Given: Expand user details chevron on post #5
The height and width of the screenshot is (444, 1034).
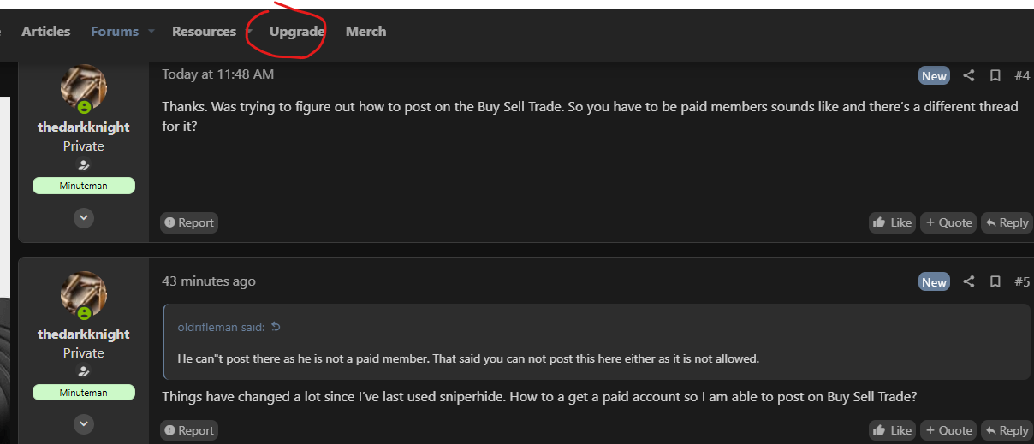Looking at the screenshot, I should (84, 424).
